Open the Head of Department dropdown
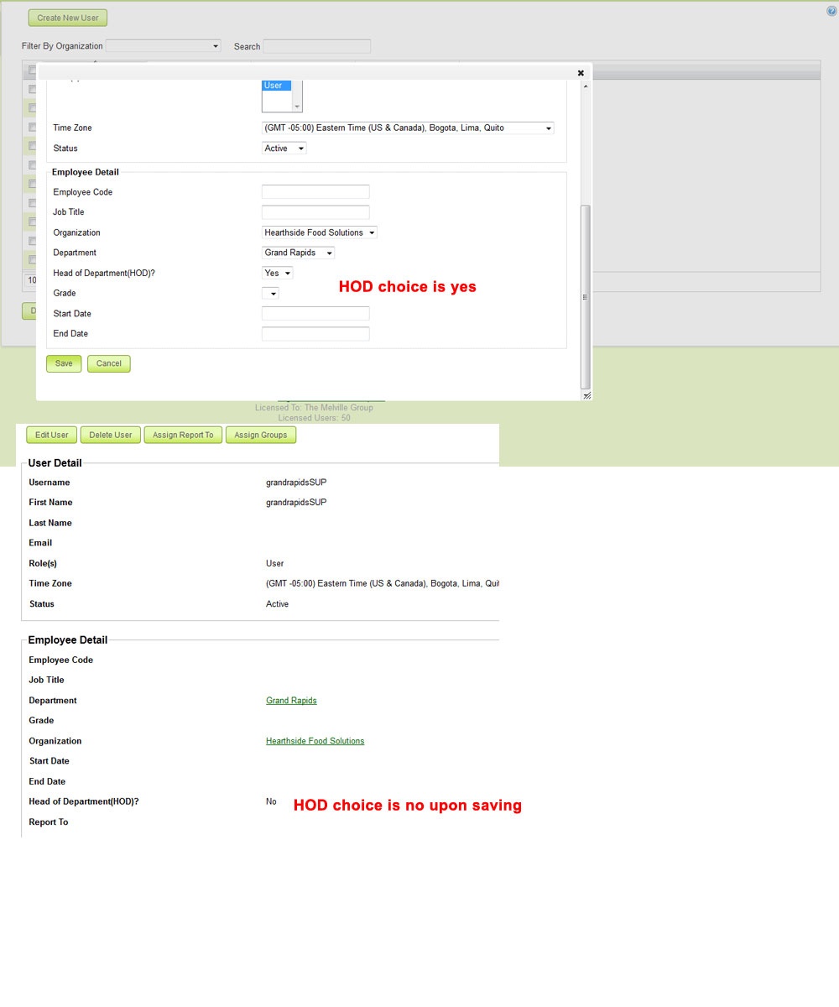Screen dimensions: 839x1007 tap(278, 273)
